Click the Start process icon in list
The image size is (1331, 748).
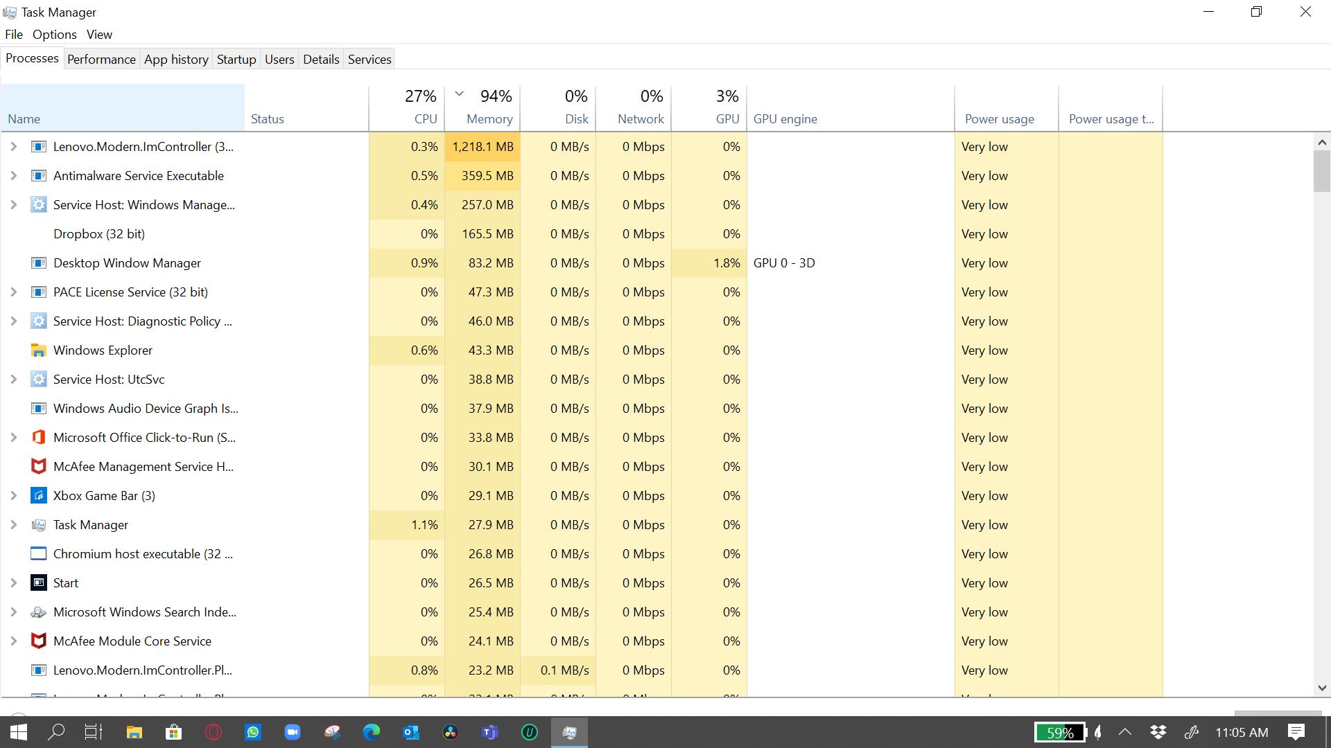coord(39,583)
